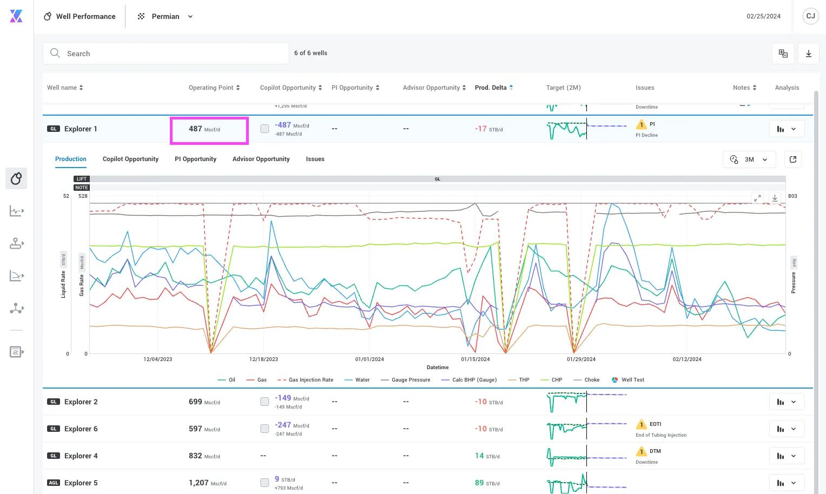Click the translate/compare icon beside download

783,54
